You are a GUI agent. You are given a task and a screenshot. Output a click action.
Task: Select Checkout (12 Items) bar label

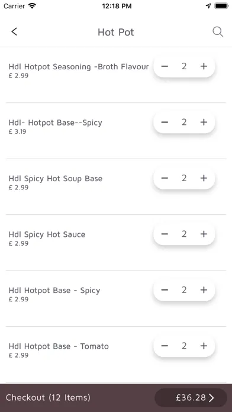coord(48,398)
